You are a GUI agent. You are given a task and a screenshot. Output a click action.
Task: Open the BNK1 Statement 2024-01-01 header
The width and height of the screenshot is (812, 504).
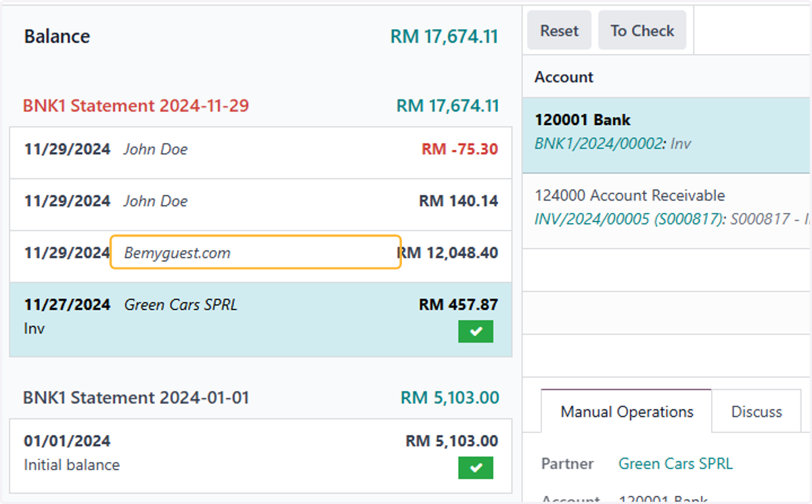136,397
